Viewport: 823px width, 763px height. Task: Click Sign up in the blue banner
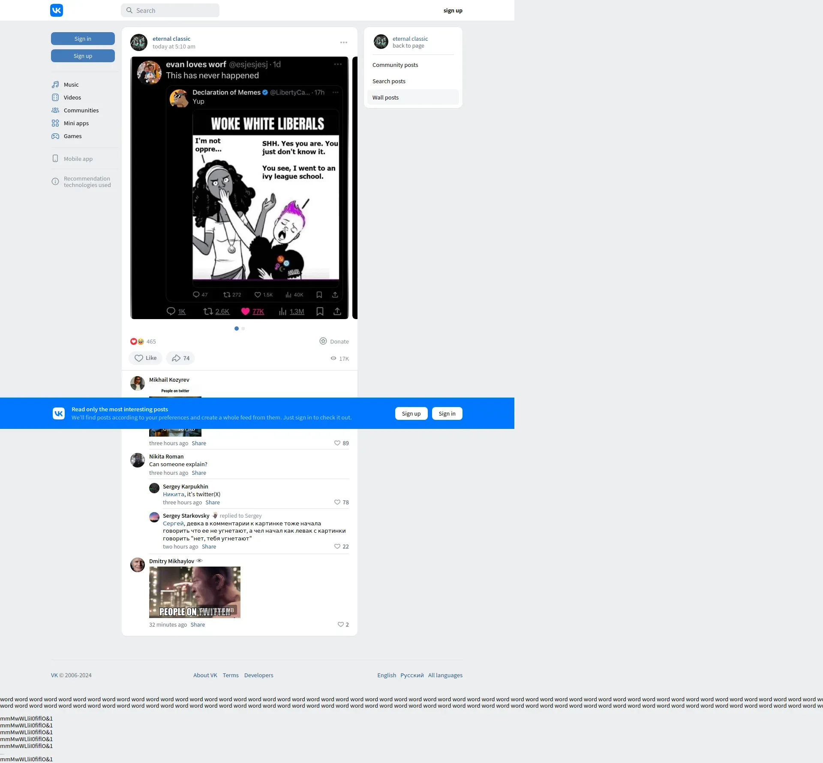pos(411,413)
